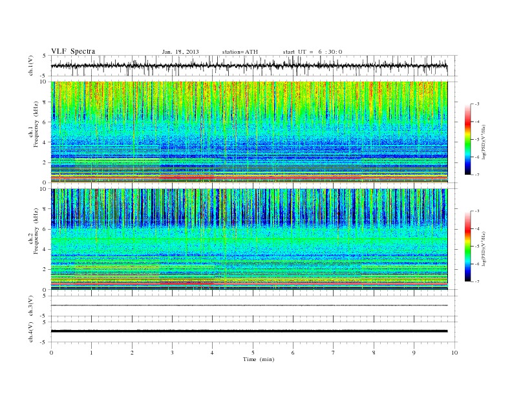This screenshot has height=396, width=512.
Task: Click inside the ch.1 spectrogram panel
Action: 249,132
